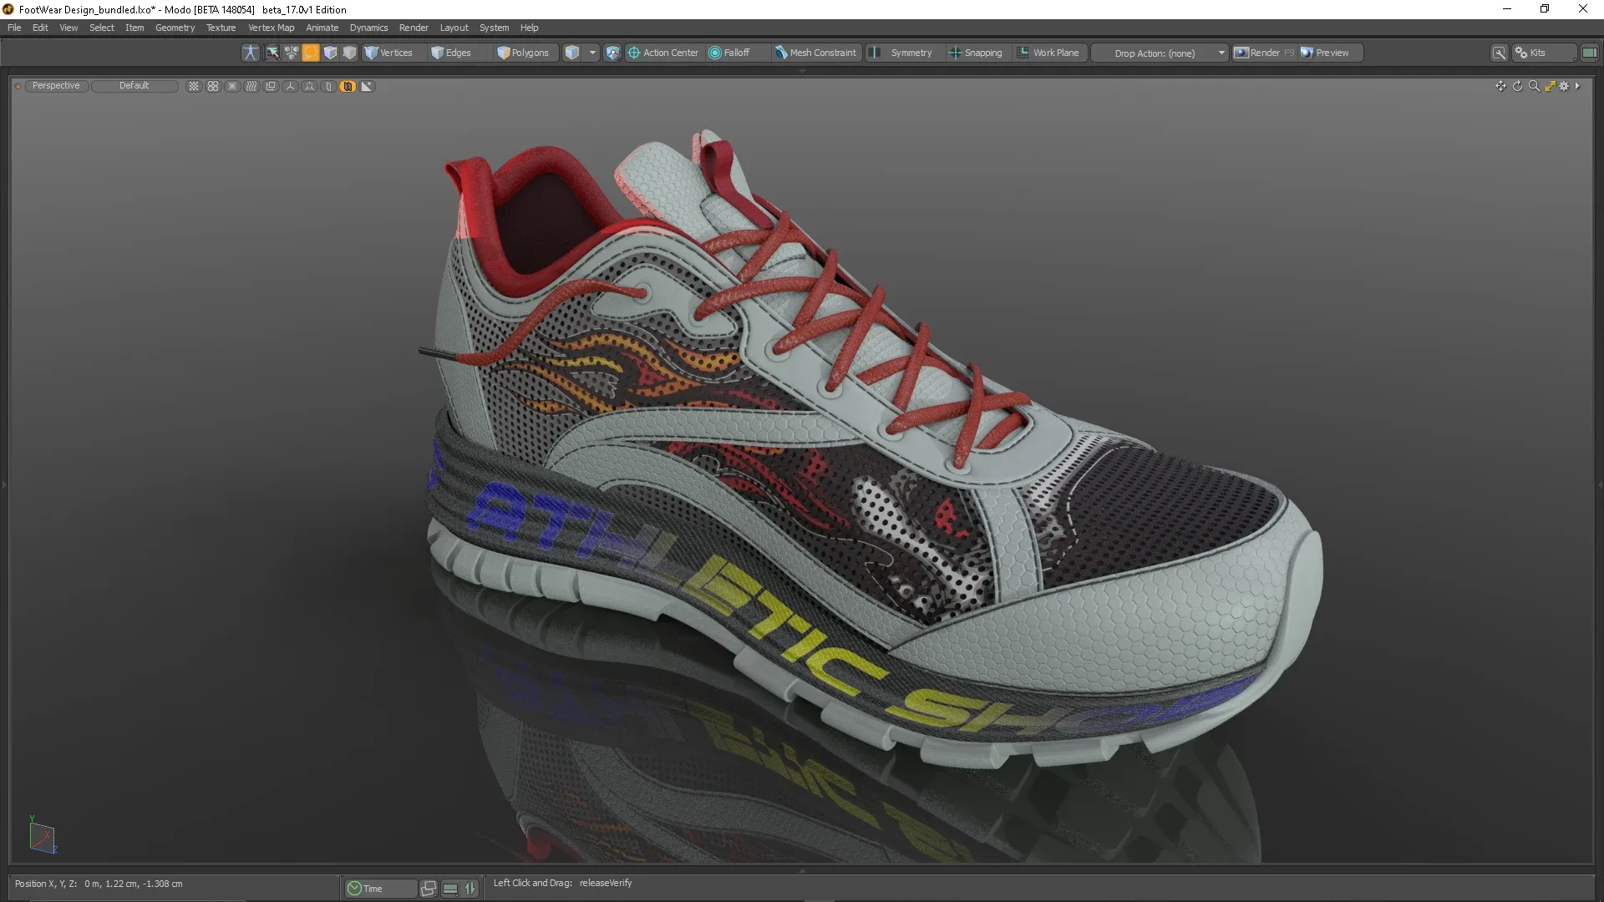
Task: Click the layout monitor icon at top right
Action: point(1589,53)
